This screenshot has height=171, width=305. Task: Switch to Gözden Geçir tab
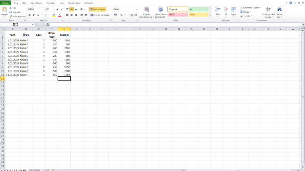pos(74,3)
